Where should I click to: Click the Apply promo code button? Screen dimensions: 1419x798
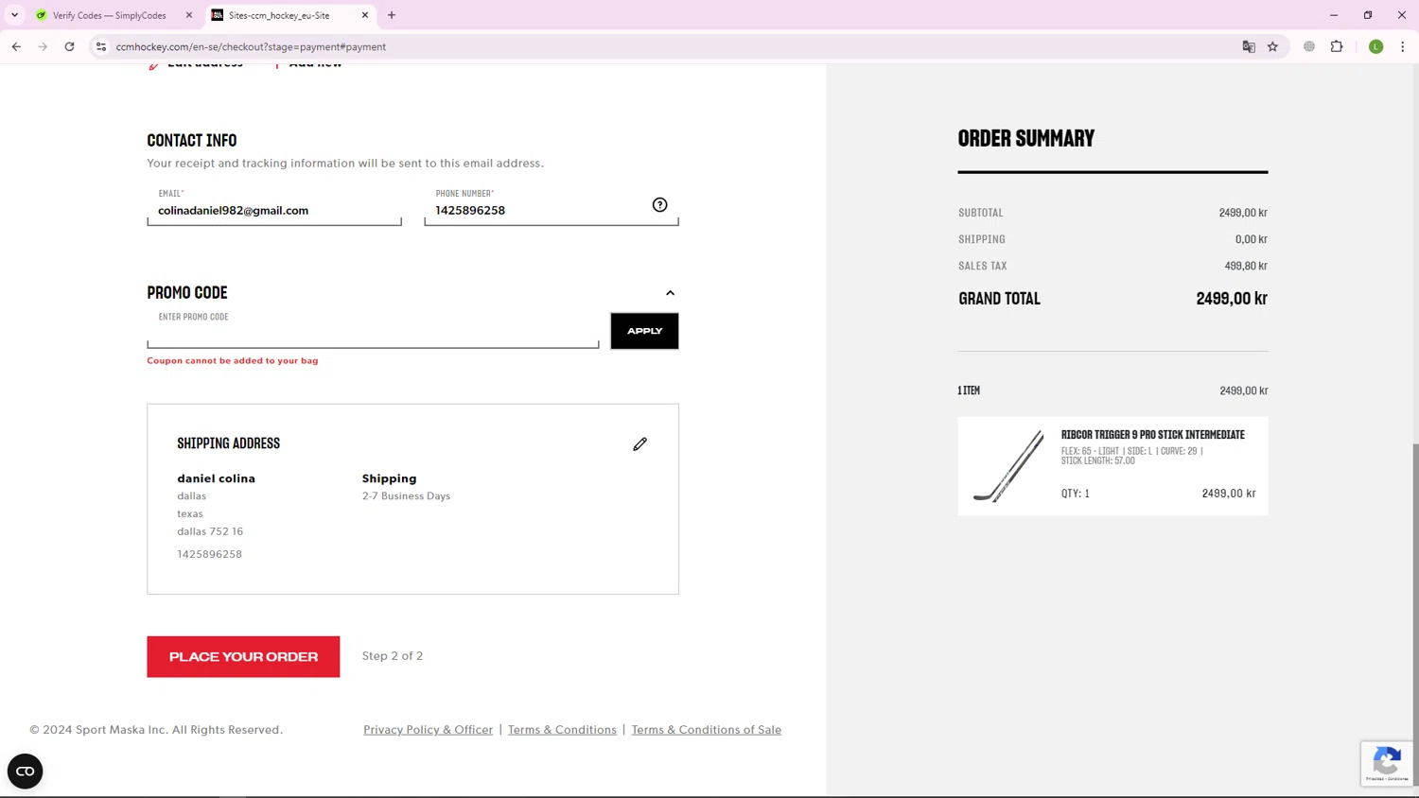click(644, 331)
